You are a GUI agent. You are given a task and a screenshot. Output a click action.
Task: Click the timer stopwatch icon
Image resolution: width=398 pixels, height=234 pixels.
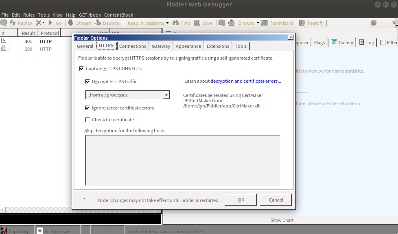[231, 23]
